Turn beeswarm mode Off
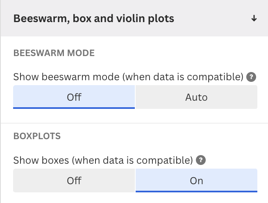The image size is (268, 203). 74,97
